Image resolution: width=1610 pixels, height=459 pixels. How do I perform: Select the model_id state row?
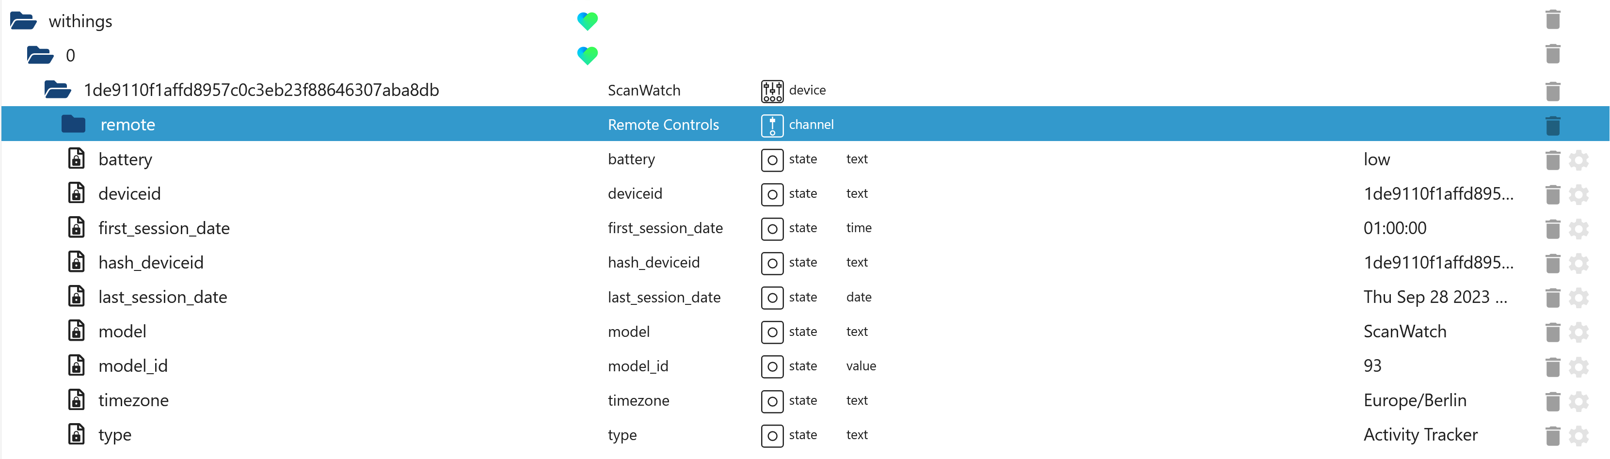[132, 366]
